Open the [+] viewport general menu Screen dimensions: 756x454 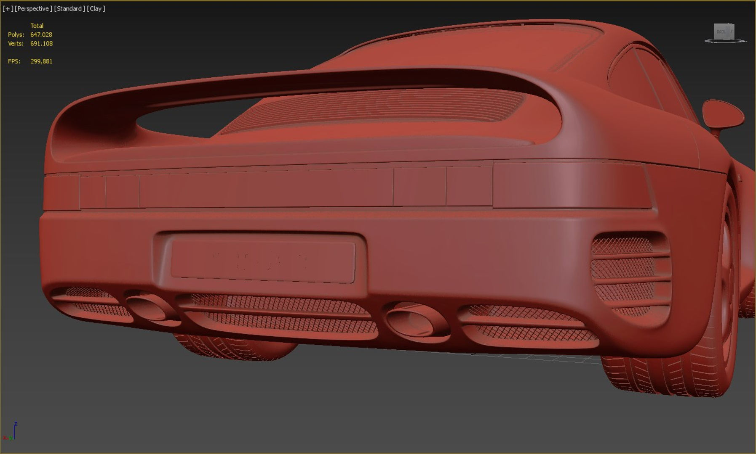(8, 8)
